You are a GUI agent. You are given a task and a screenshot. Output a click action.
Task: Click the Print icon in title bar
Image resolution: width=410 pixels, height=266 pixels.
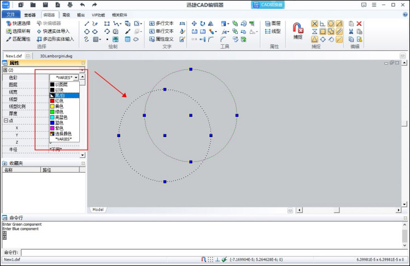click(70, 5)
